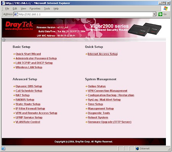Open RADIUS Setup
Image resolution: width=172 pixels, height=152 pixels.
pos(25,100)
